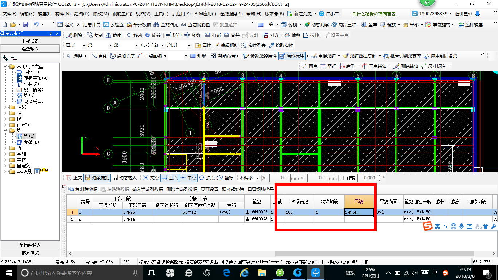Open the BIM应用(I) menu

205,13
